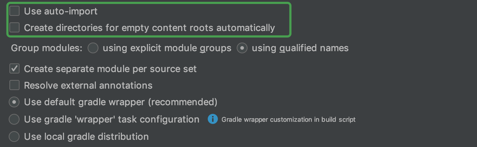The height and width of the screenshot is (147, 477).
Task: Click the 'Use auto-import' label text
Action: (x=61, y=11)
